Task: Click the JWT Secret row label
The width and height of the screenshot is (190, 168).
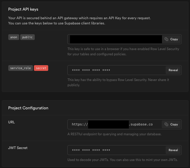Action: tap(18, 148)
